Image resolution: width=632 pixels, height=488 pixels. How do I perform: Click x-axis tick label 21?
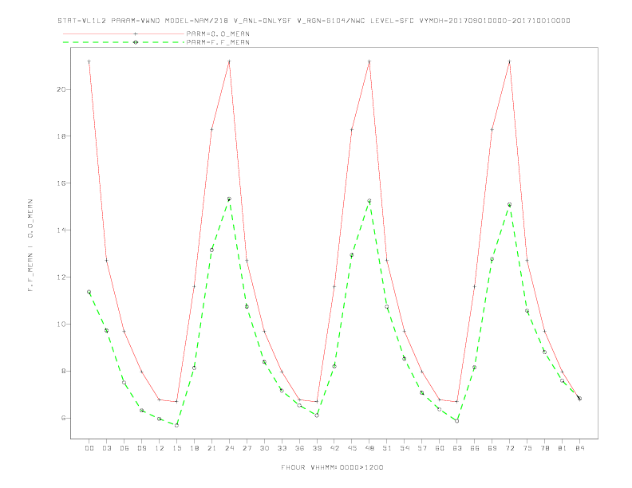point(211,448)
